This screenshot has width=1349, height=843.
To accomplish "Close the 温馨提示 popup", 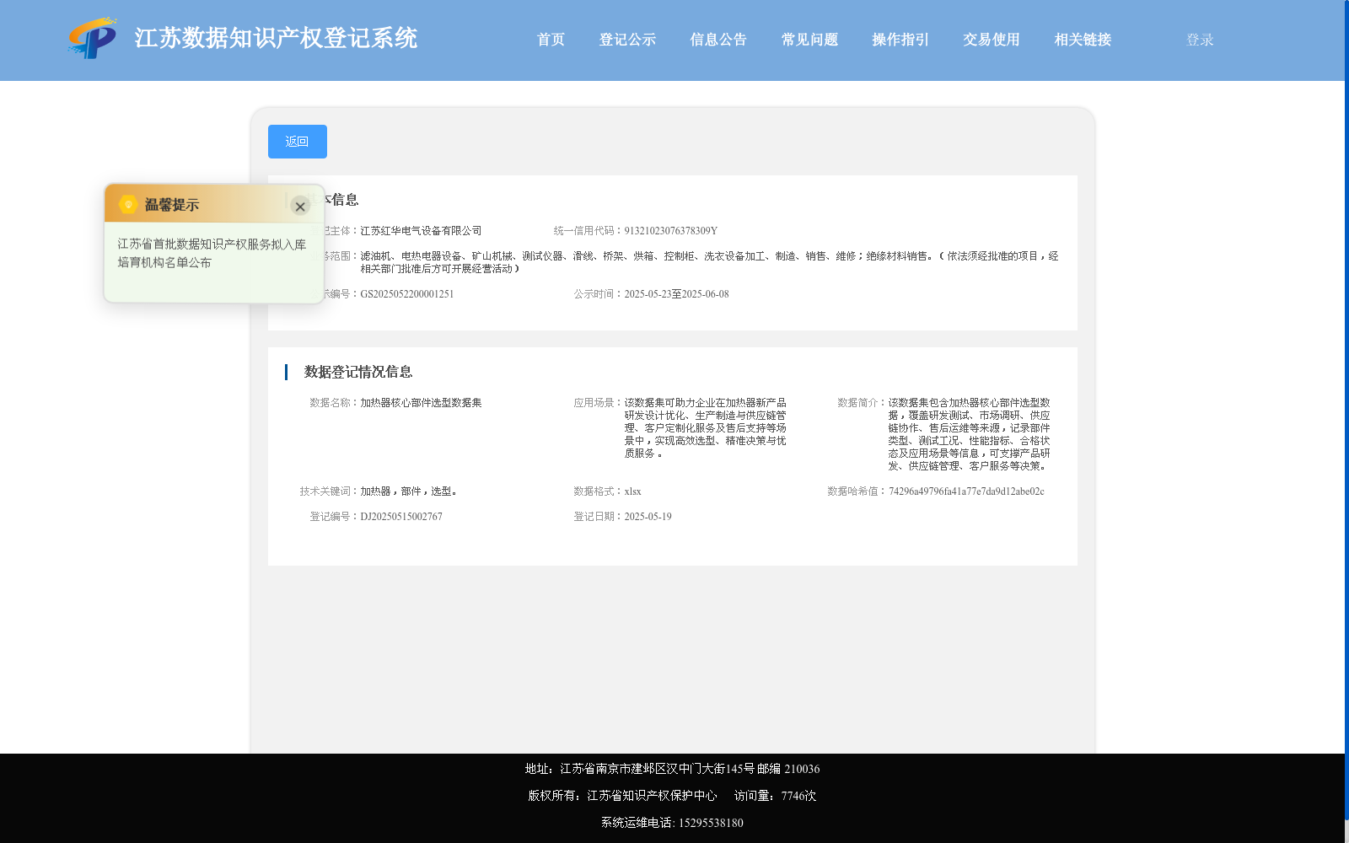I will [x=300, y=207].
